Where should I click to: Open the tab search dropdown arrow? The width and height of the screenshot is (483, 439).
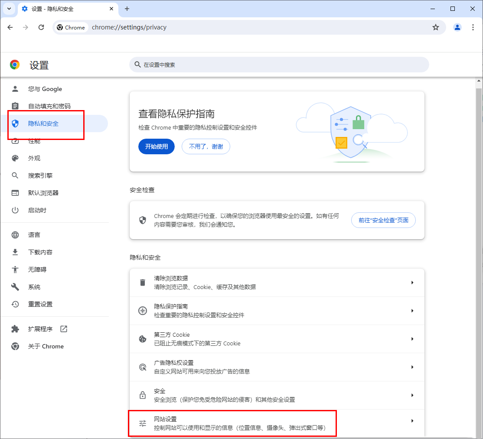click(9, 9)
